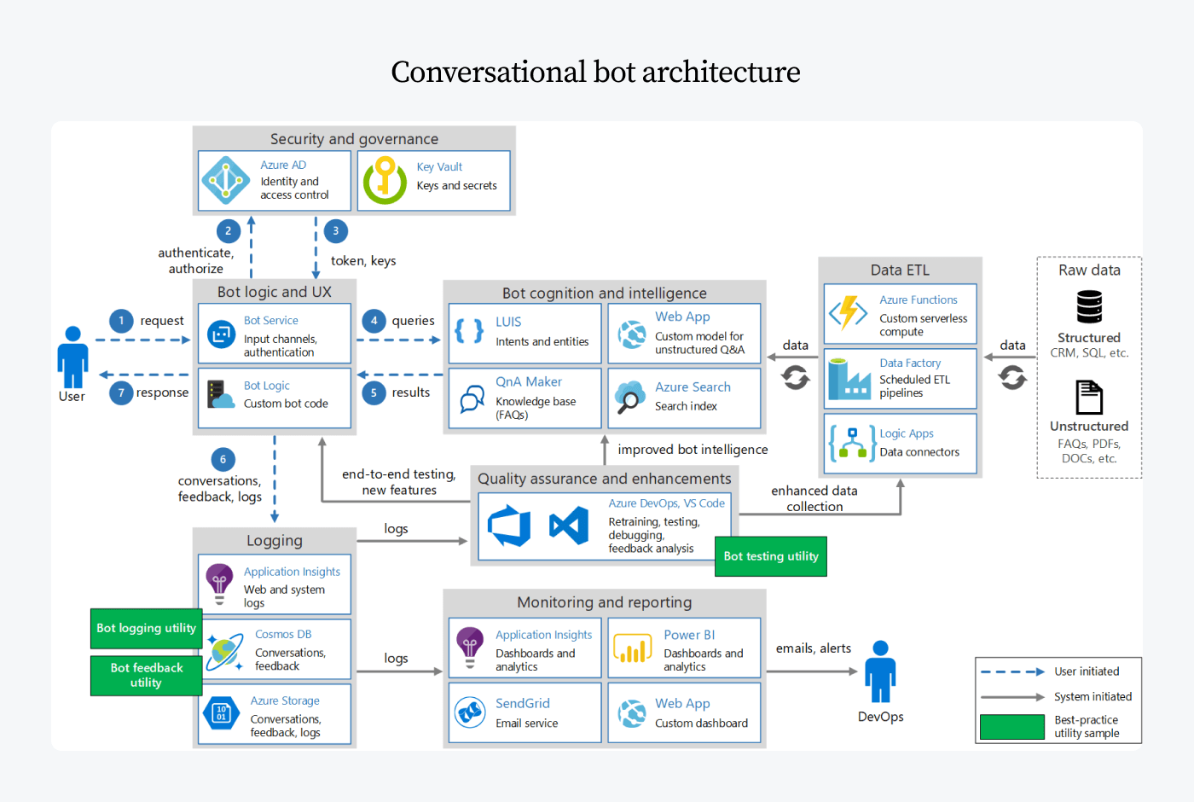Click the Unstructured document icon
Viewport: 1194px width, 802px height.
point(1089,397)
